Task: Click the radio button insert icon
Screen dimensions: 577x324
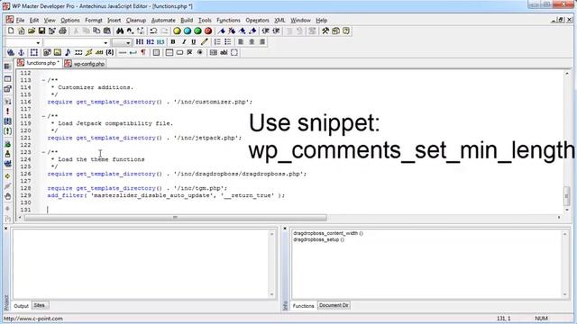Action: pos(200,52)
